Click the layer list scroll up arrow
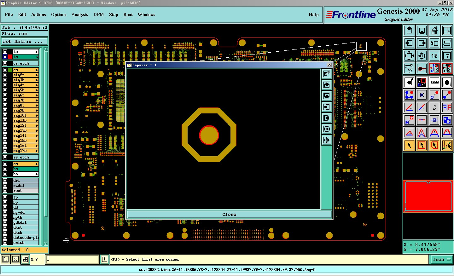The image size is (454, 276). (x=46, y=49)
